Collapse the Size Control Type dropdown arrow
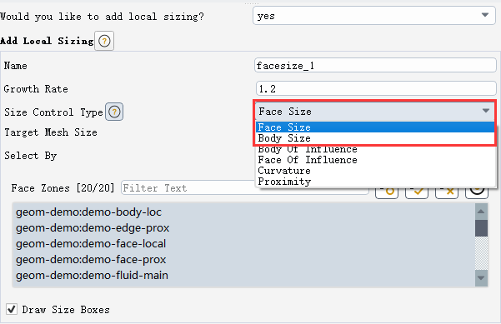The width and height of the screenshot is (501, 324). point(486,111)
